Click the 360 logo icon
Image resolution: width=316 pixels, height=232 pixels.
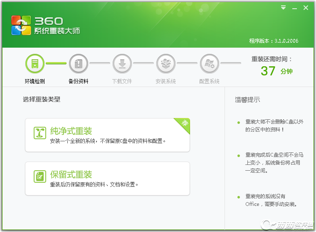click(x=21, y=25)
